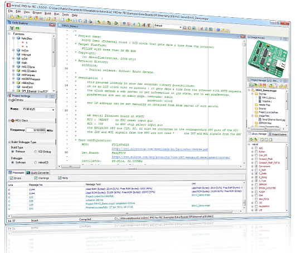This screenshot has width=296, height=253.
Task: Toggle the Hints checkbox
Action: [x=60, y=178]
